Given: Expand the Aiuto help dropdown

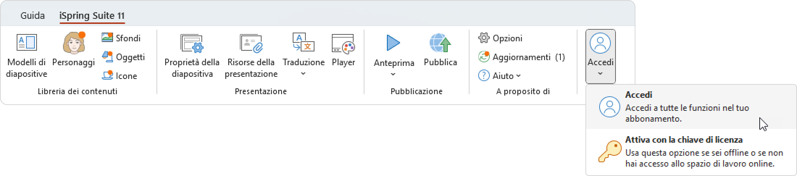Looking at the screenshot, I should [518, 76].
